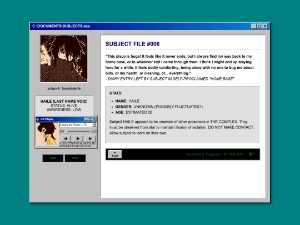Play the CD Player track
The width and height of the screenshot is (300, 225).
pyautogui.click(x=78, y=138)
